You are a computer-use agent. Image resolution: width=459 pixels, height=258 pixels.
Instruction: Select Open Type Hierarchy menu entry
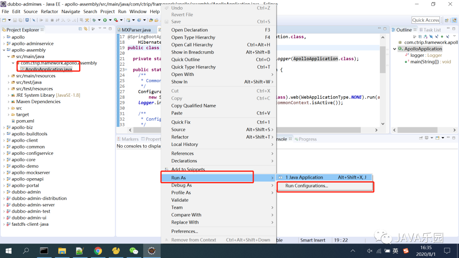[218, 37]
